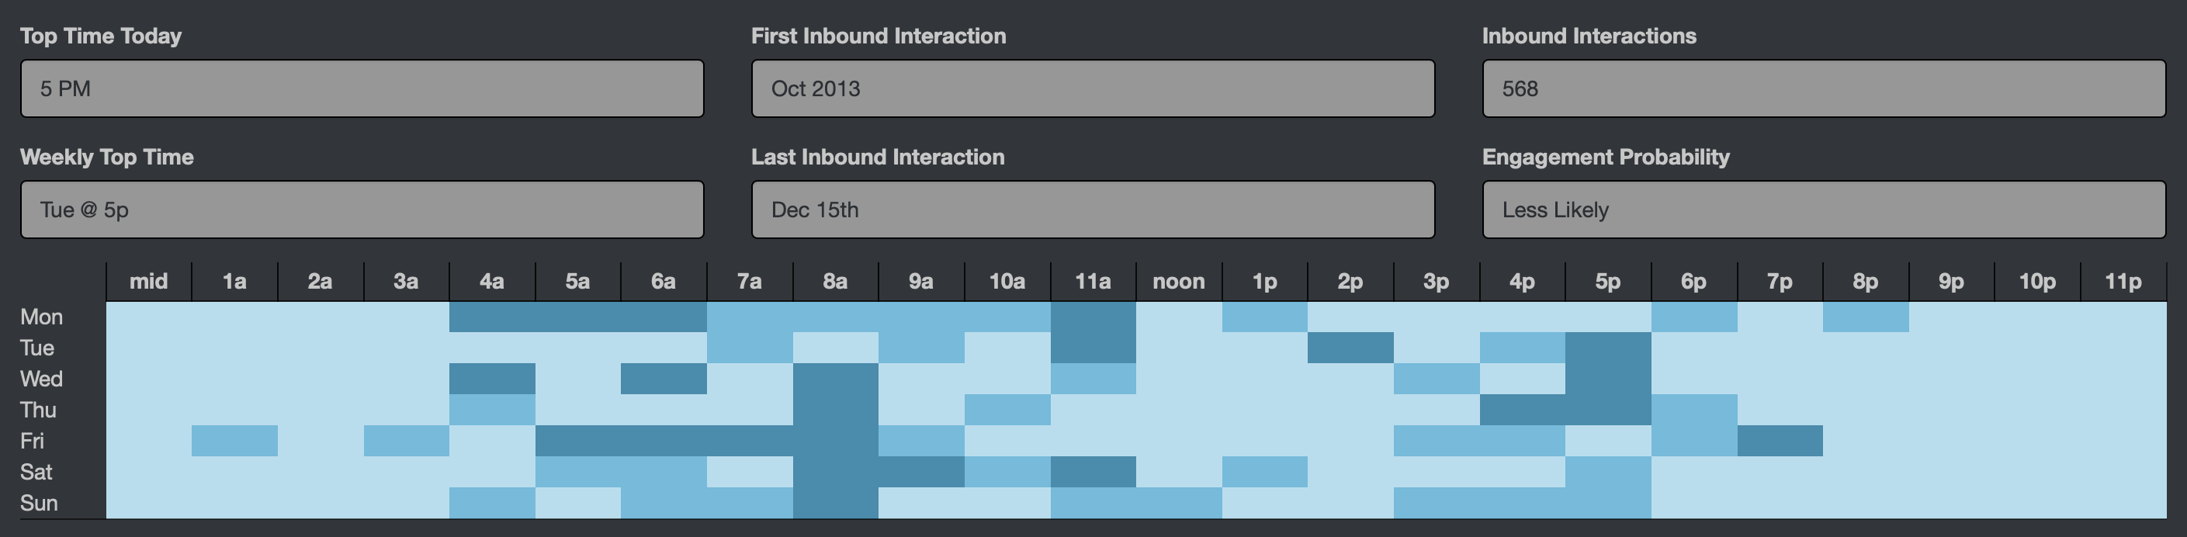Image resolution: width=2187 pixels, height=537 pixels.
Task: Click the Top Time Today field showing 5 PM
Action: click(362, 88)
